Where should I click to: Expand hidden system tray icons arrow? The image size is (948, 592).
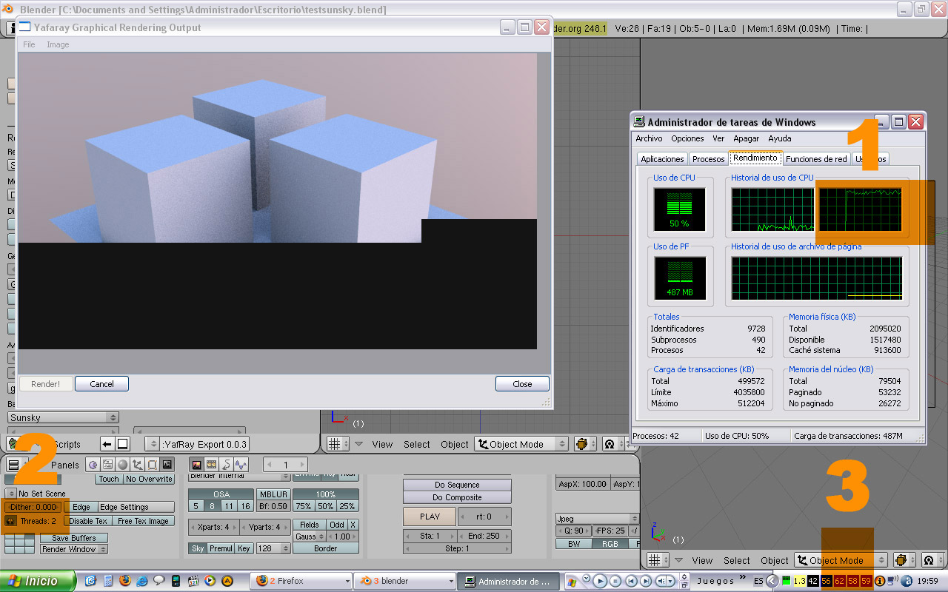(772, 581)
